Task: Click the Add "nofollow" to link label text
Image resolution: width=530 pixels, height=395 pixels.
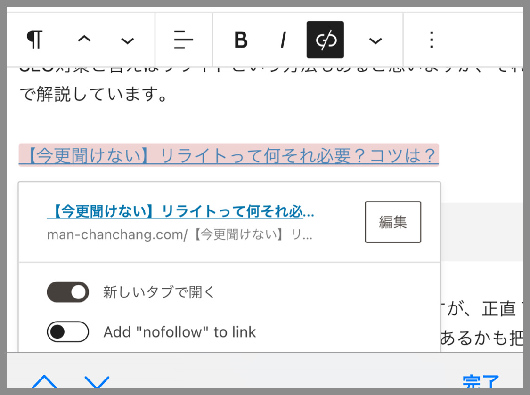Action: point(179,332)
